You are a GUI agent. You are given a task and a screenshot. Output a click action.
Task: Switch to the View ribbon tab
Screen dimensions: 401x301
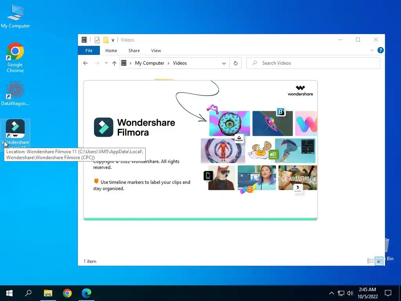pos(156,51)
